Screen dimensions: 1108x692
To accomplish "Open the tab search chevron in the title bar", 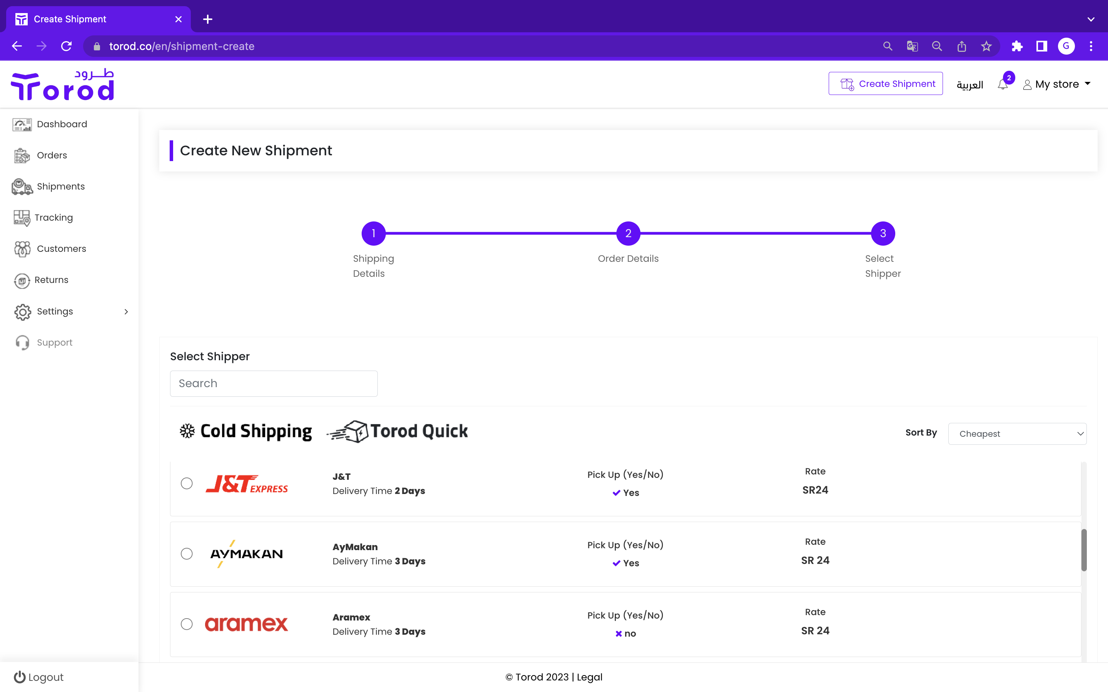I will 1091,19.
